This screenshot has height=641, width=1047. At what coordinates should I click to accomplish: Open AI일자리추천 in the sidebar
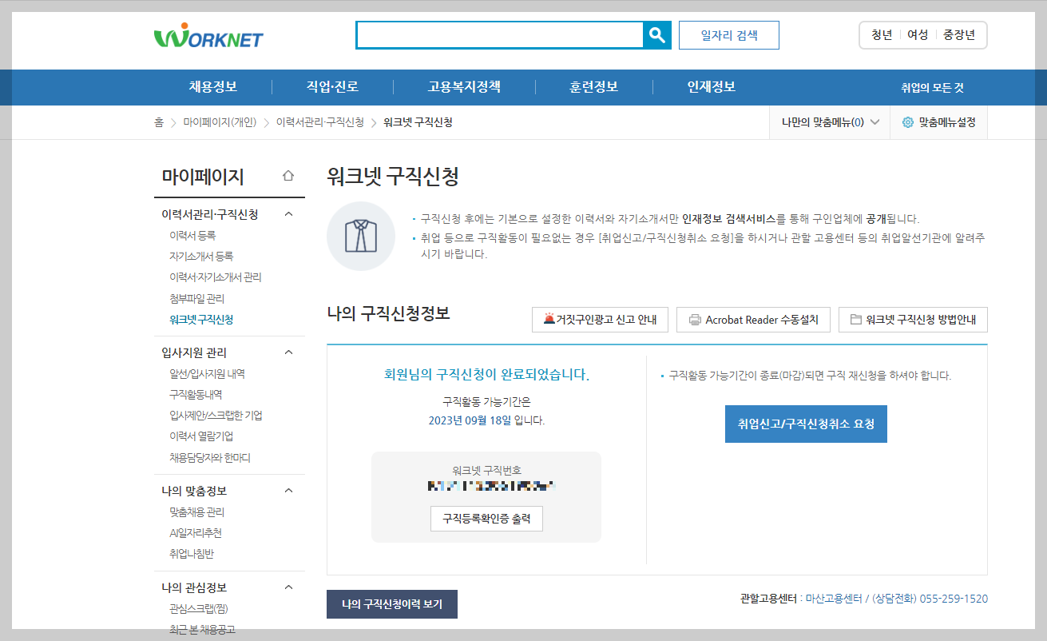[x=196, y=533]
